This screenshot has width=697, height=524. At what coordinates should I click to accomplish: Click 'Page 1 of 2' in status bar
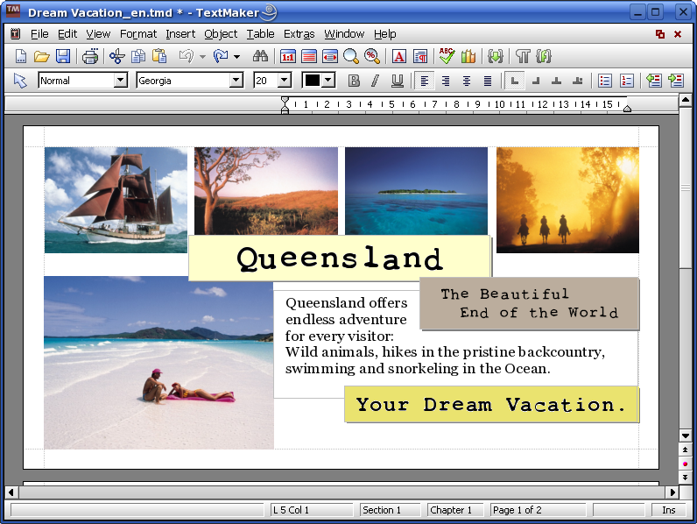tap(538, 510)
